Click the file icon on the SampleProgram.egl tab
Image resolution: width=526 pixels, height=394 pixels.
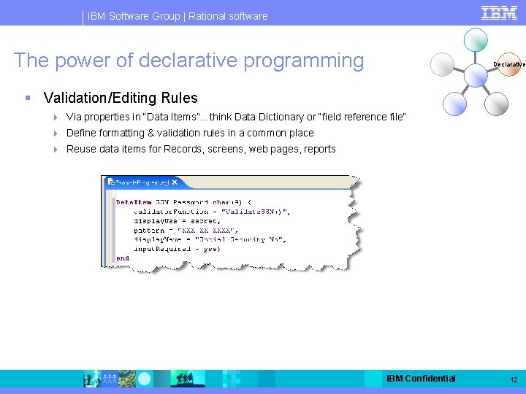111,182
